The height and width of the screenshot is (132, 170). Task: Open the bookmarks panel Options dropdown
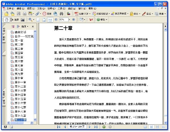pos(25,26)
